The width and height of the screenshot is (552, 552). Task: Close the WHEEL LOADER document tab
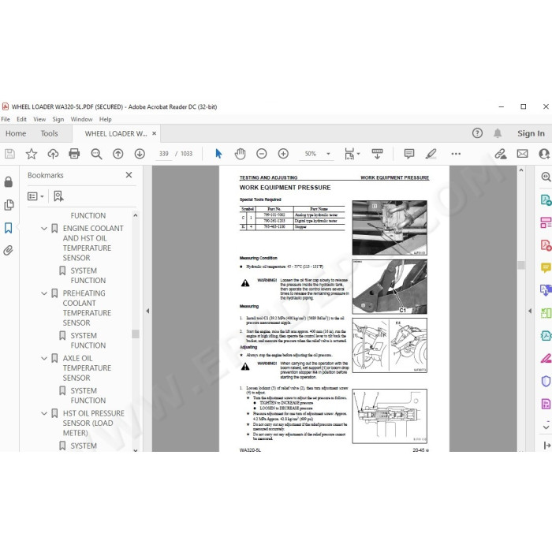tap(155, 133)
